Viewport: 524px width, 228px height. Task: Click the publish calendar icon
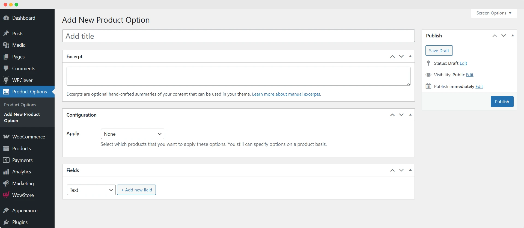coord(428,86)
